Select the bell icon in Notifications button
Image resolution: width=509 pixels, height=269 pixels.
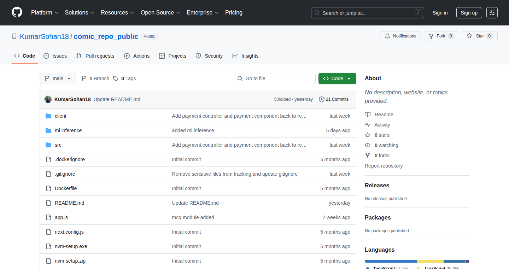click(x=387, y=36)
